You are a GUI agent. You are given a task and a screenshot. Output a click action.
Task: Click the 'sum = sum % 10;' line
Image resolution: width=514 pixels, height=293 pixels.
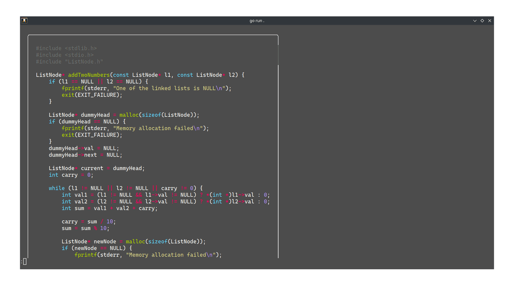(x=86, y=228)
